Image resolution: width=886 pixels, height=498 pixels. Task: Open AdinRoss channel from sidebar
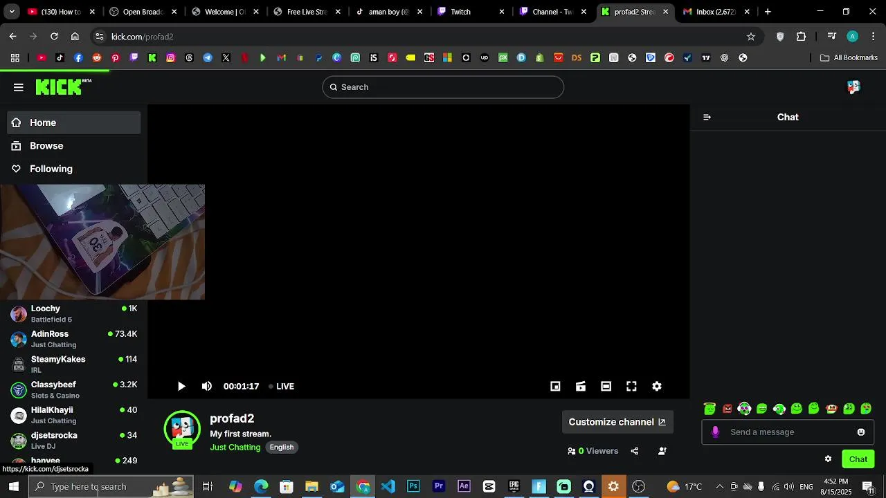[x=74, y=339]
